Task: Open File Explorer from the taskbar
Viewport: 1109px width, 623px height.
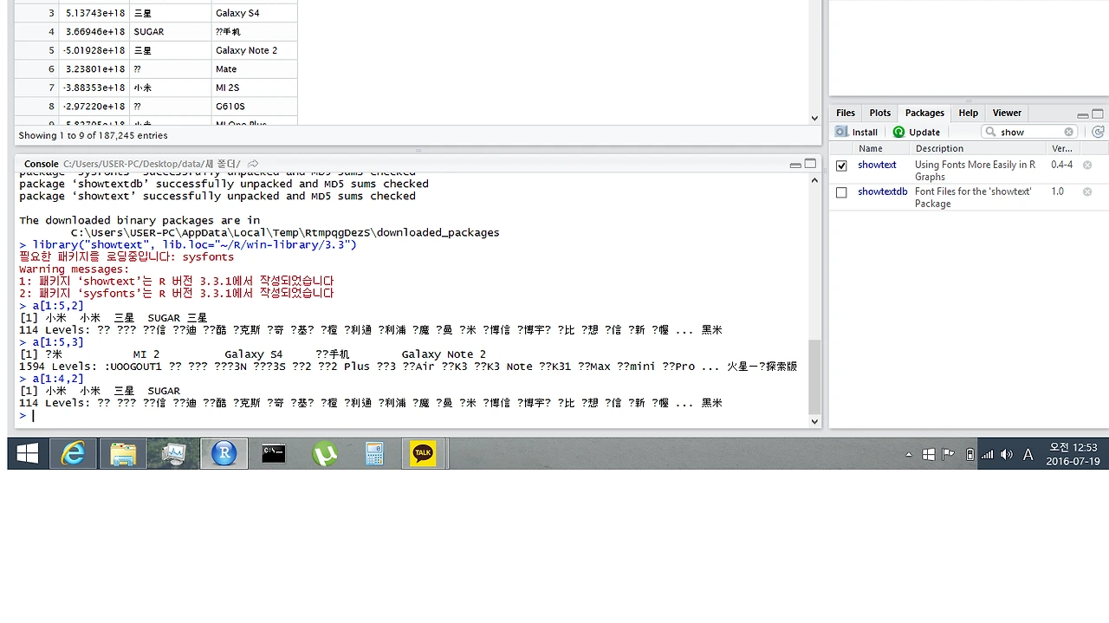Action: pos(123,453)
